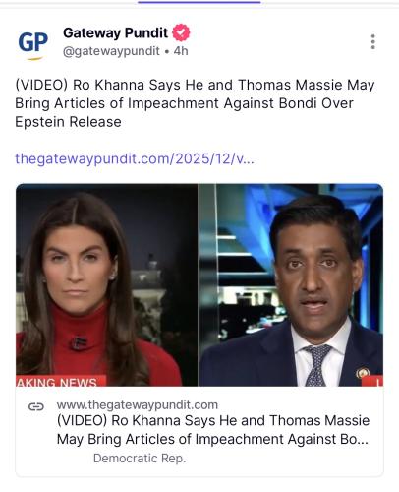Select the post text mentioning Epstein Release
This screenshot has width=399, height=492.
click(x=195, y=103)
